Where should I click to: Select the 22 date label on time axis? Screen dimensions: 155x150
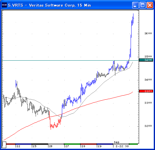coord(18,146)
